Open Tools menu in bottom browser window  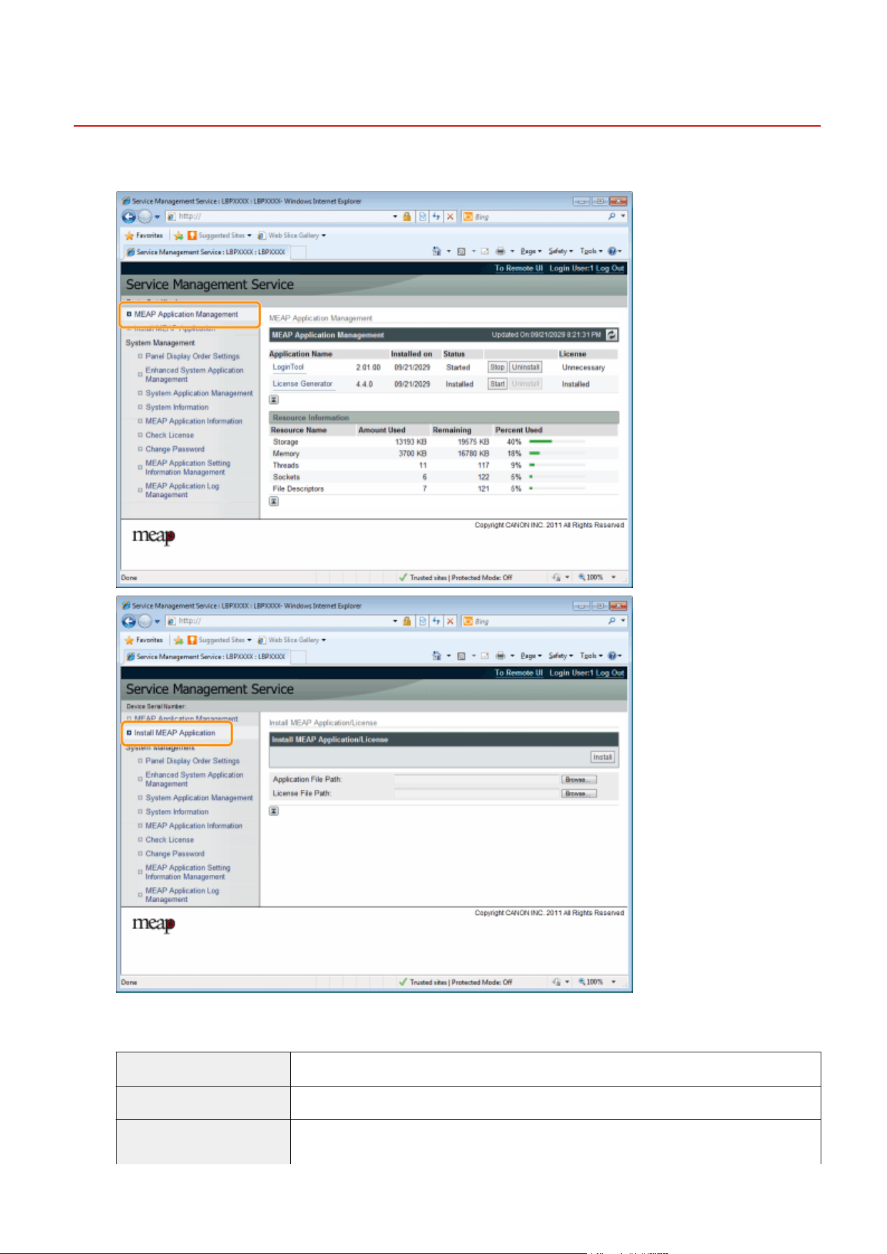pyautogui.click(x=591, y=656)
